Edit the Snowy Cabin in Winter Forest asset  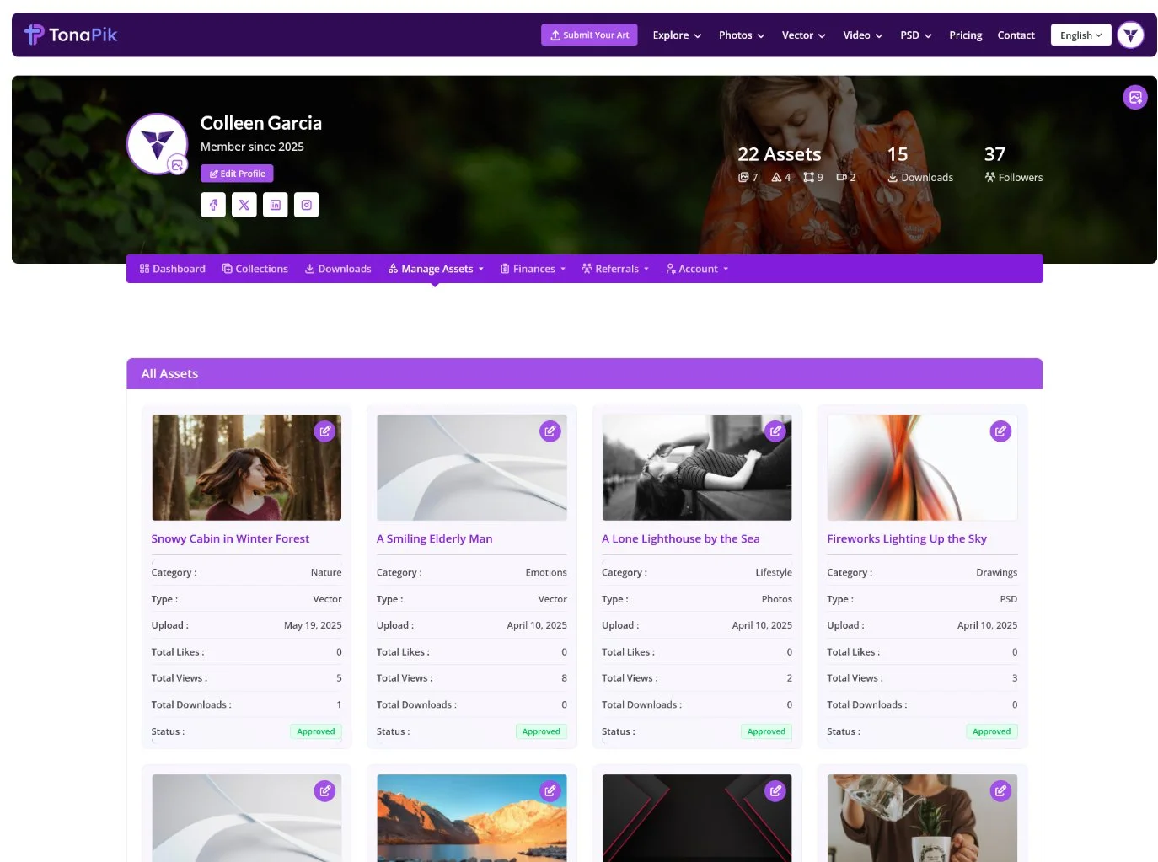click(324, 431)
